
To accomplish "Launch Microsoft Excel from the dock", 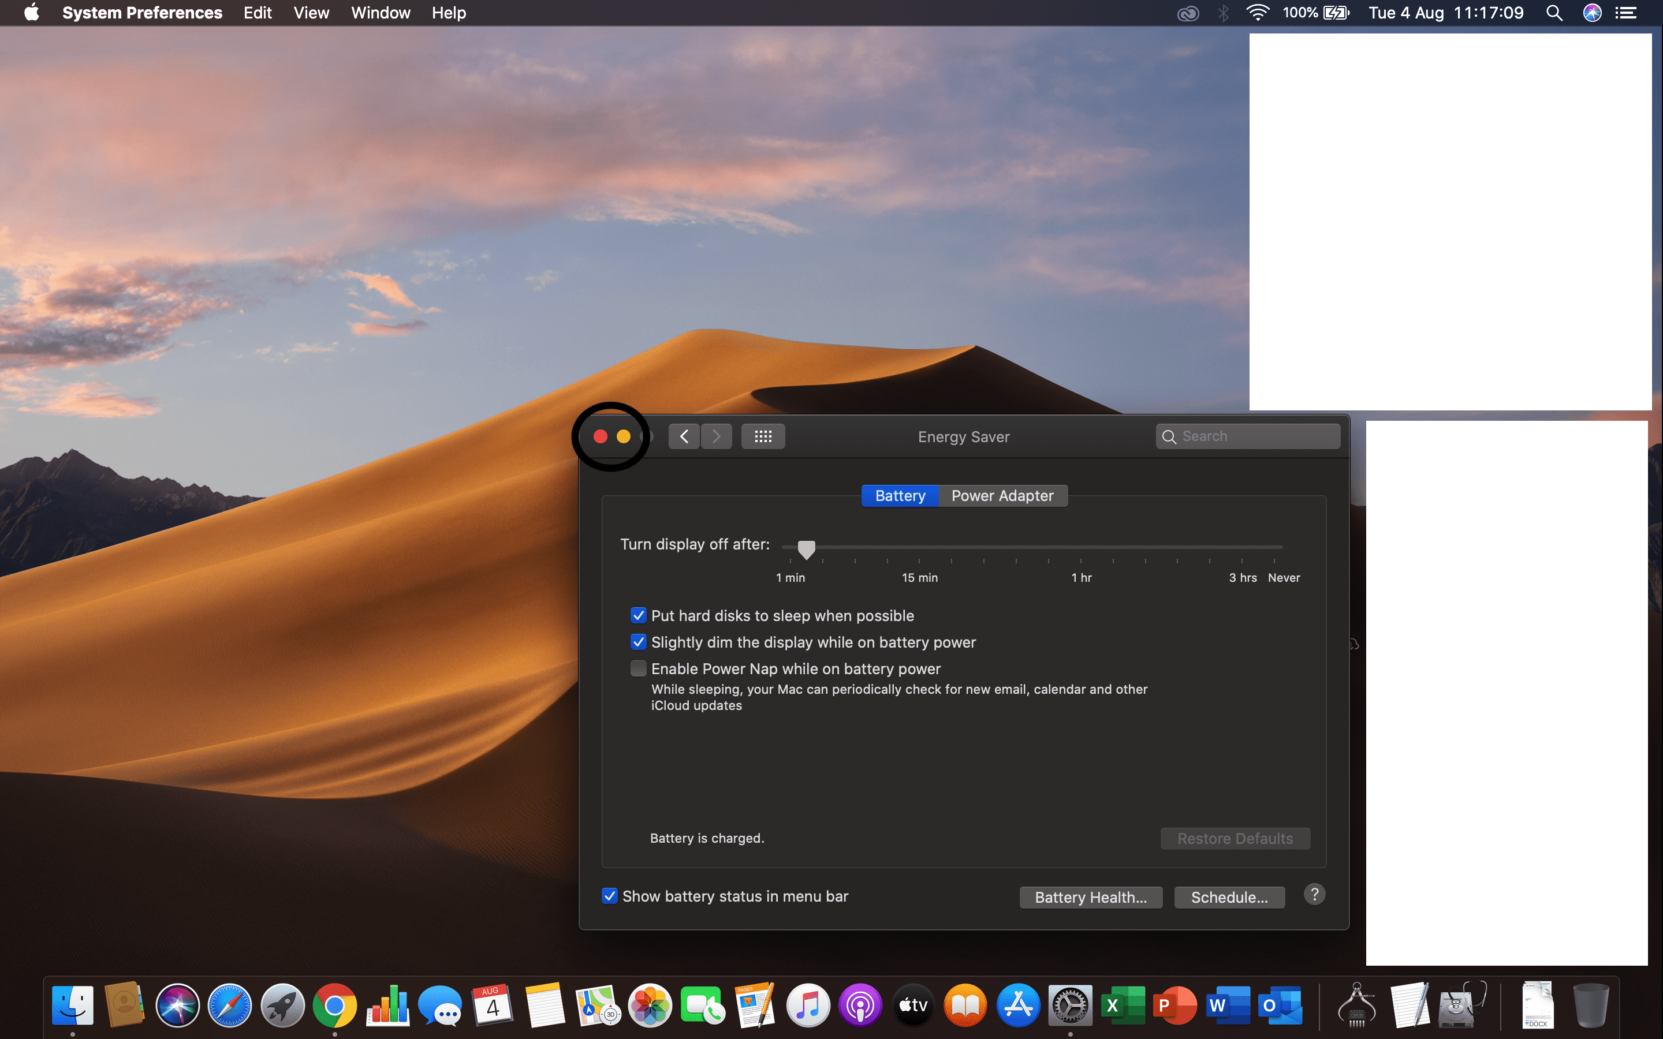I will [x=1122, y=1006].
